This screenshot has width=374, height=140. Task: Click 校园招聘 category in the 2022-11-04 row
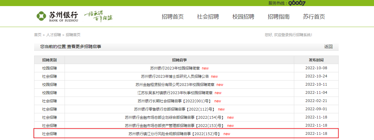[49, 93]
